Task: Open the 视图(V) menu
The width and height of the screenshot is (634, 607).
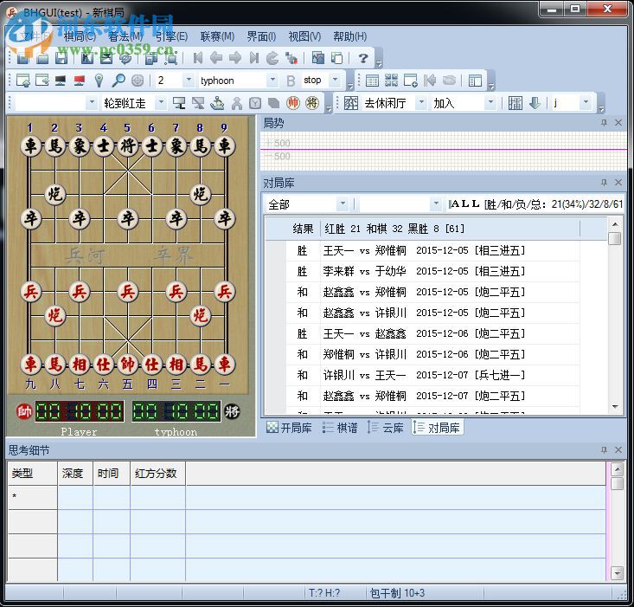Action: [304, 36]
